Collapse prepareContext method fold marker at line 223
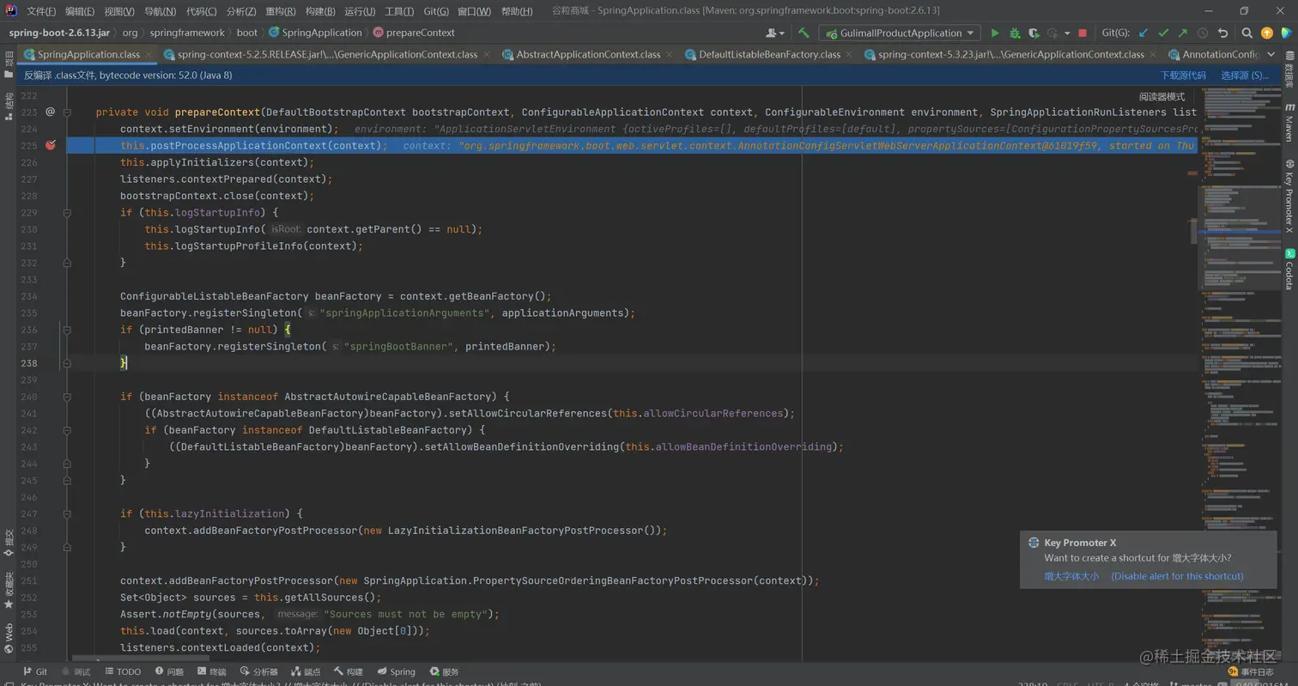Viewport: 1298px width, 686px height. tap(67, 112)
